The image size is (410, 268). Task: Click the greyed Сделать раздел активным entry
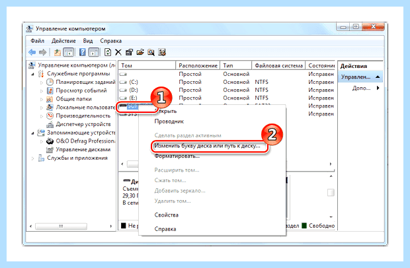tap(188, 135)
